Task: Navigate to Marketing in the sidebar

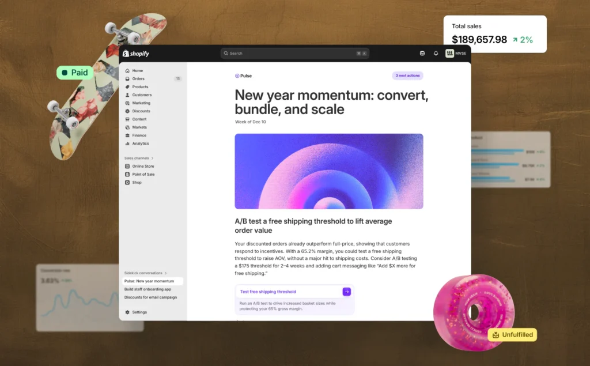Action: point(141,103)
